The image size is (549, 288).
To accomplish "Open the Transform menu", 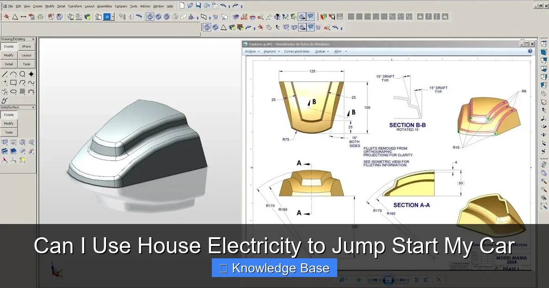I will [75, 6].
